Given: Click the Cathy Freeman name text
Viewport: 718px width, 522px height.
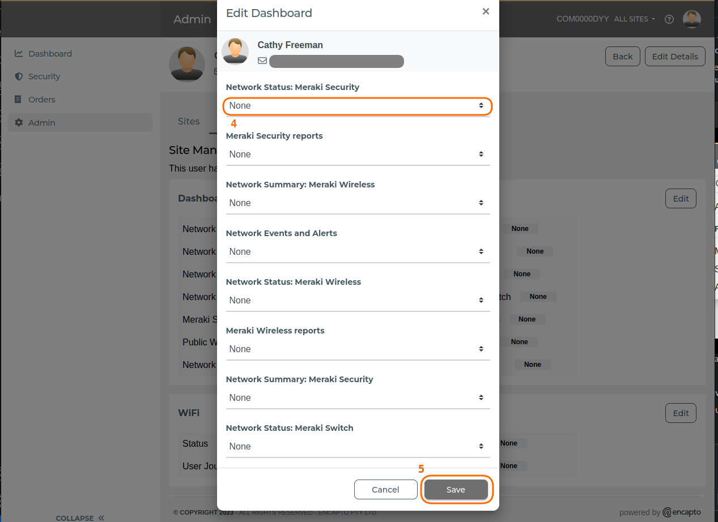Looking at the screenshot, I should click(290, 45).
